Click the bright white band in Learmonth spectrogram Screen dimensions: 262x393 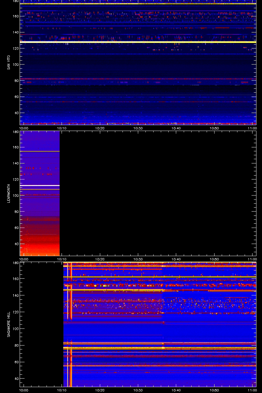click(x=40, y=185)
